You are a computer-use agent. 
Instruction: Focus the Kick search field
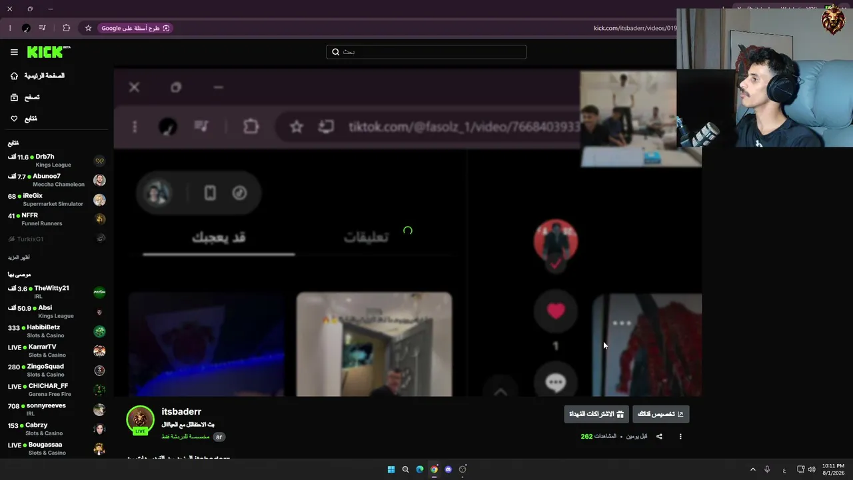tap(426, 52)
